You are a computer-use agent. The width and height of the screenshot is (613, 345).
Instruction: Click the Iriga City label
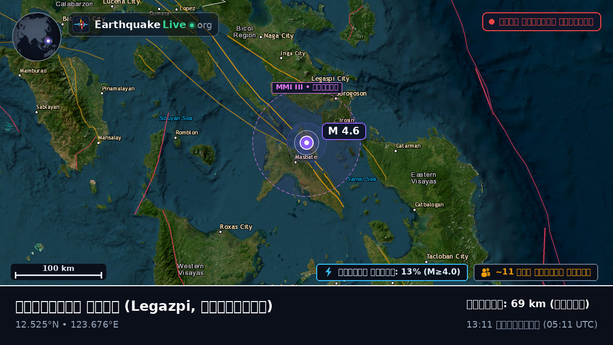[x=293, y=53]
